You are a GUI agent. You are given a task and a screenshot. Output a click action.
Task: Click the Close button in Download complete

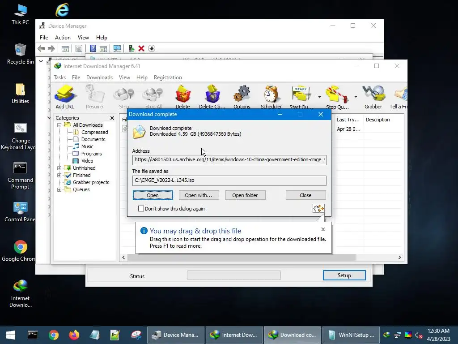tap(305, 195)
